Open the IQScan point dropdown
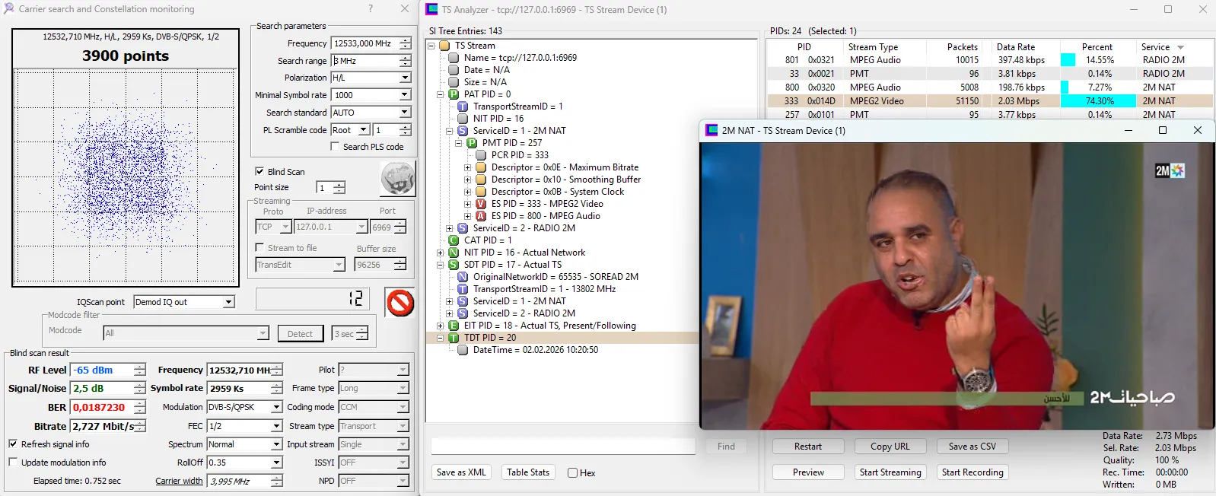The height and width of the screenshot is (496, 1216). pyautogui.click(x=228, y=302)
